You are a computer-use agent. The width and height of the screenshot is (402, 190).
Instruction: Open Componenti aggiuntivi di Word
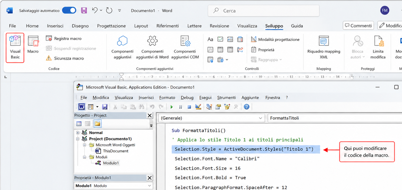click(x=152, y=47)
